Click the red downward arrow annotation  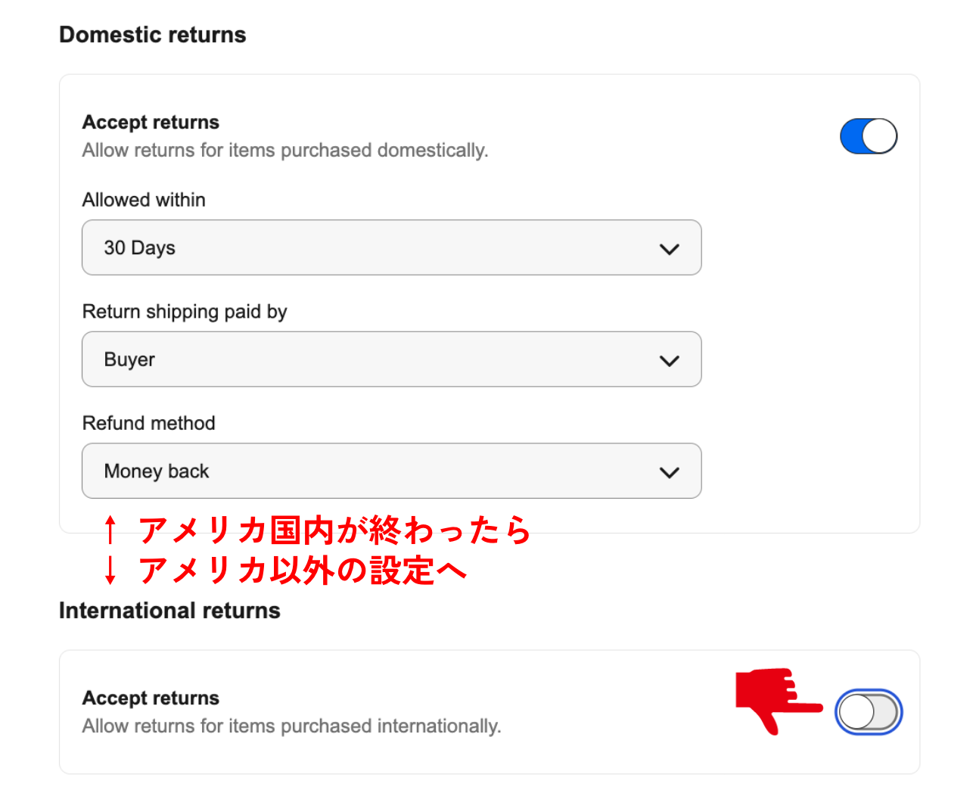point(110,570)
